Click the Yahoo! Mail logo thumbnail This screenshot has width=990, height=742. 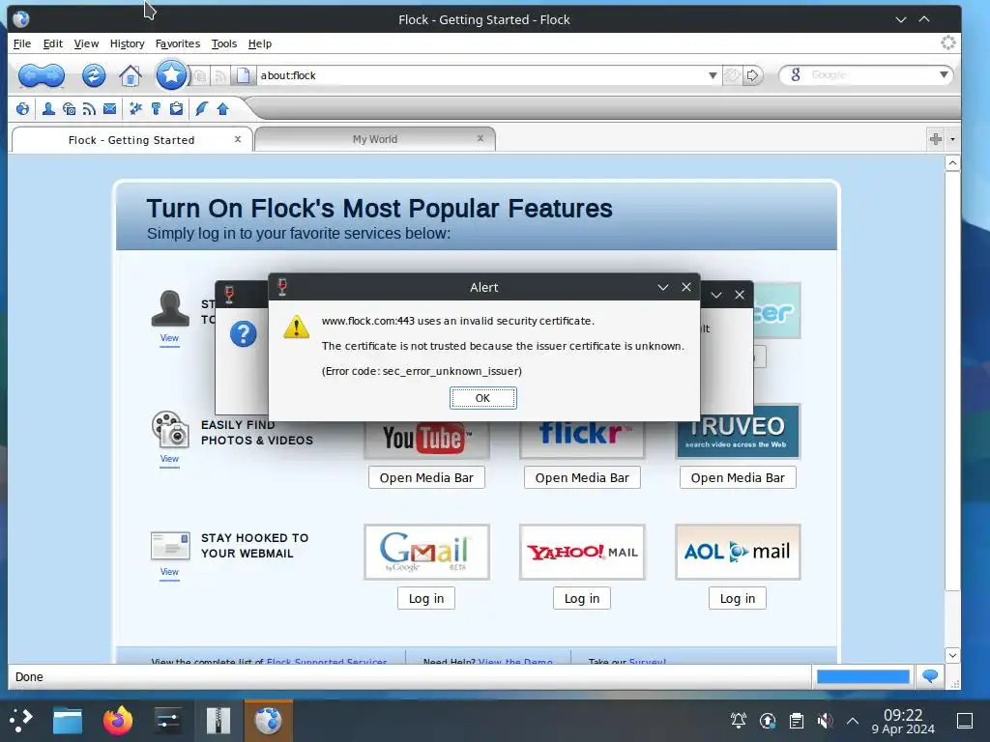582,552
